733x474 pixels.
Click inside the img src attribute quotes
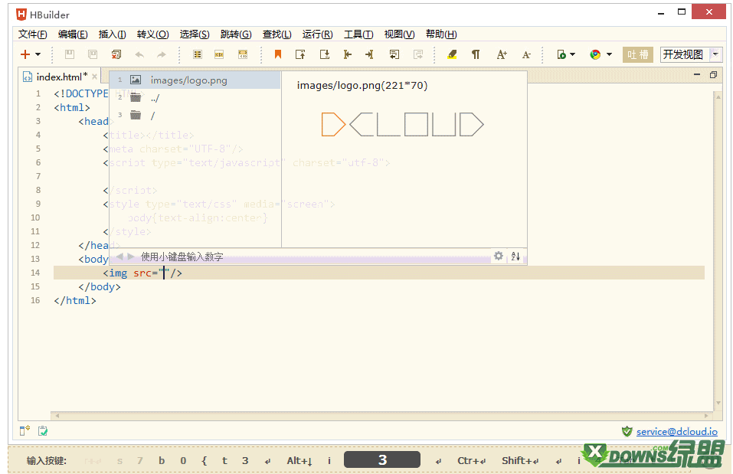[x=164, y=273]
